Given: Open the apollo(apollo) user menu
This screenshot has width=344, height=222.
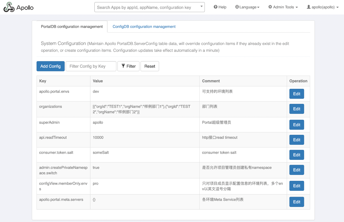Looking at the screenshot, I should point(322,7).
